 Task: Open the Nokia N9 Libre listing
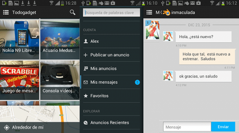[x=19, y=39]
